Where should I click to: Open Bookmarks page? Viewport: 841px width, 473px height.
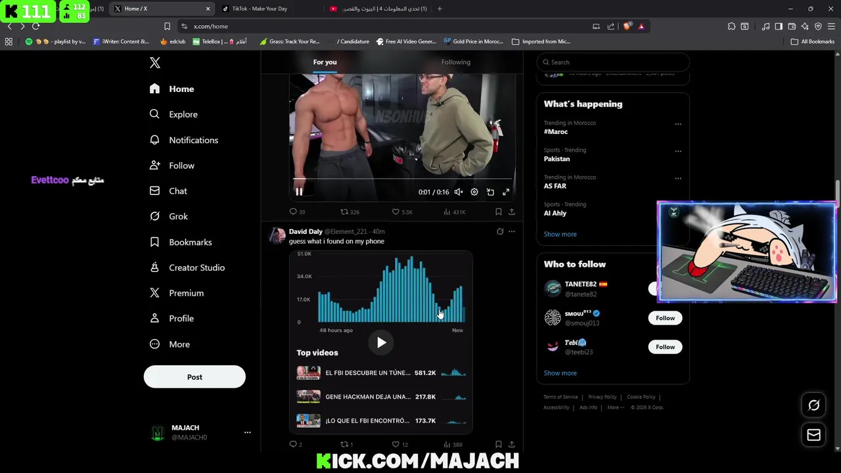click(x=181, y=242)
